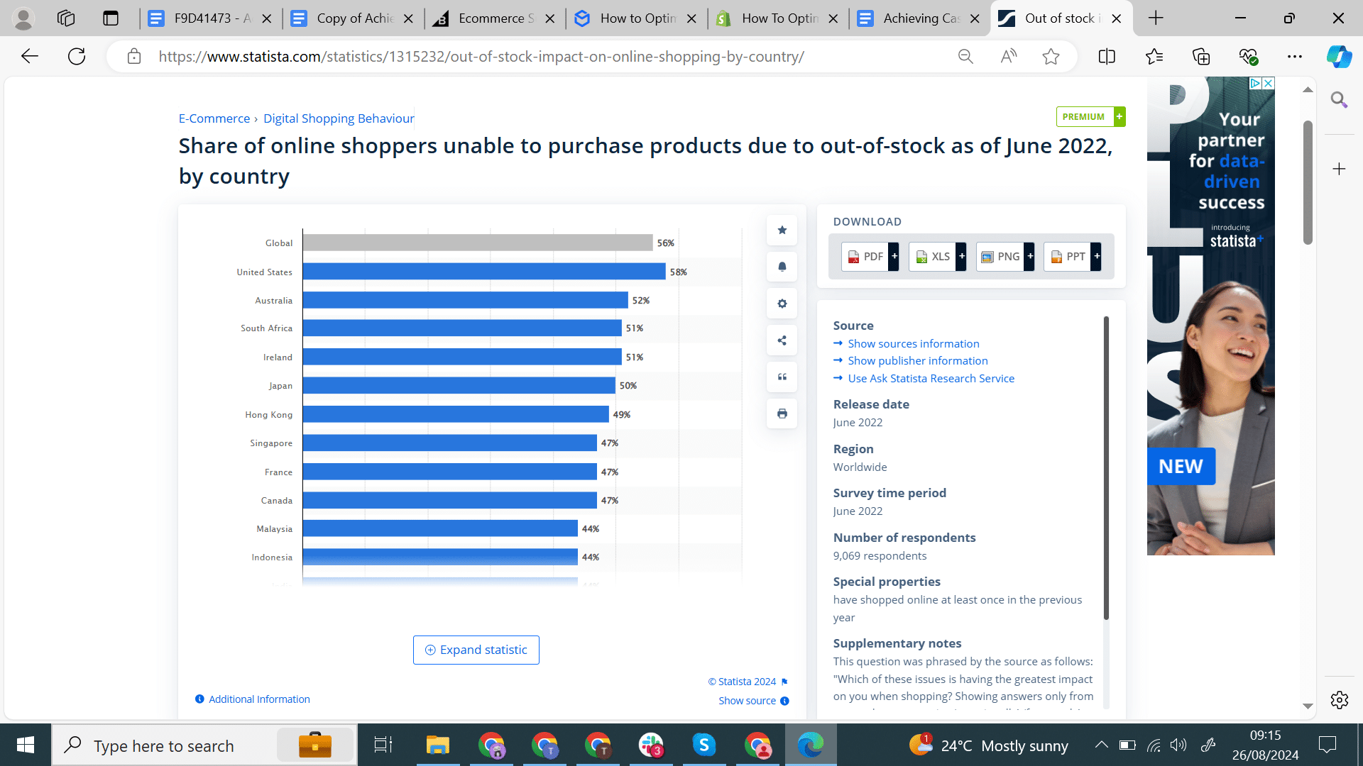Toggle browser split screen view
Image resolution: width=1363 pixels, height=766 pixels.
(1107, 57)
